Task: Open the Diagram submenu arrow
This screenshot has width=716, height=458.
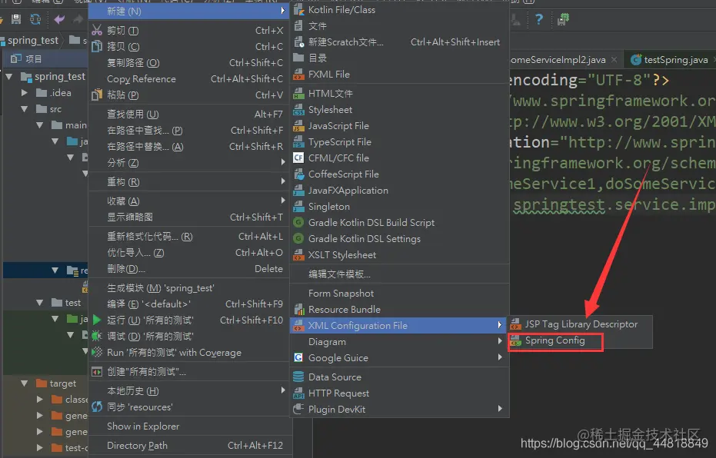Action: click(500, 341)
